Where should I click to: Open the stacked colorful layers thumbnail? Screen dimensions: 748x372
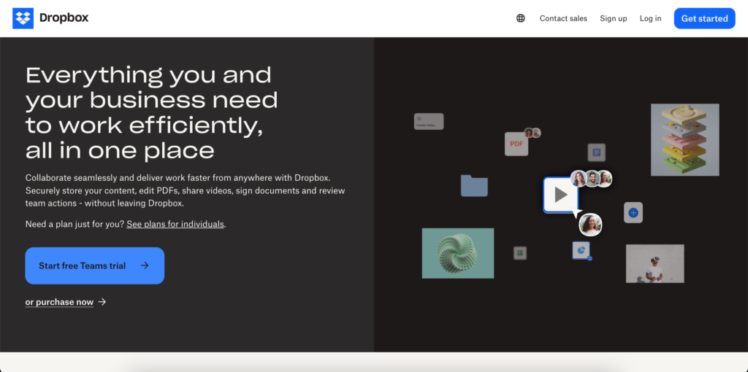point(685,139)
